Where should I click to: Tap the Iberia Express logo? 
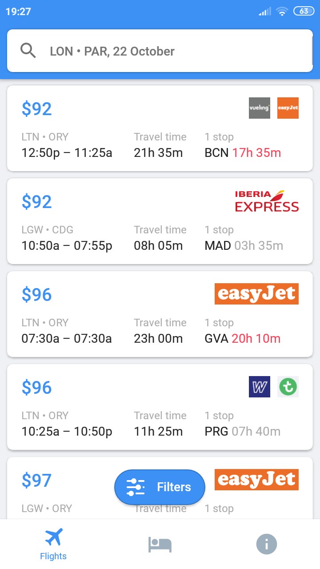(267, 201)
